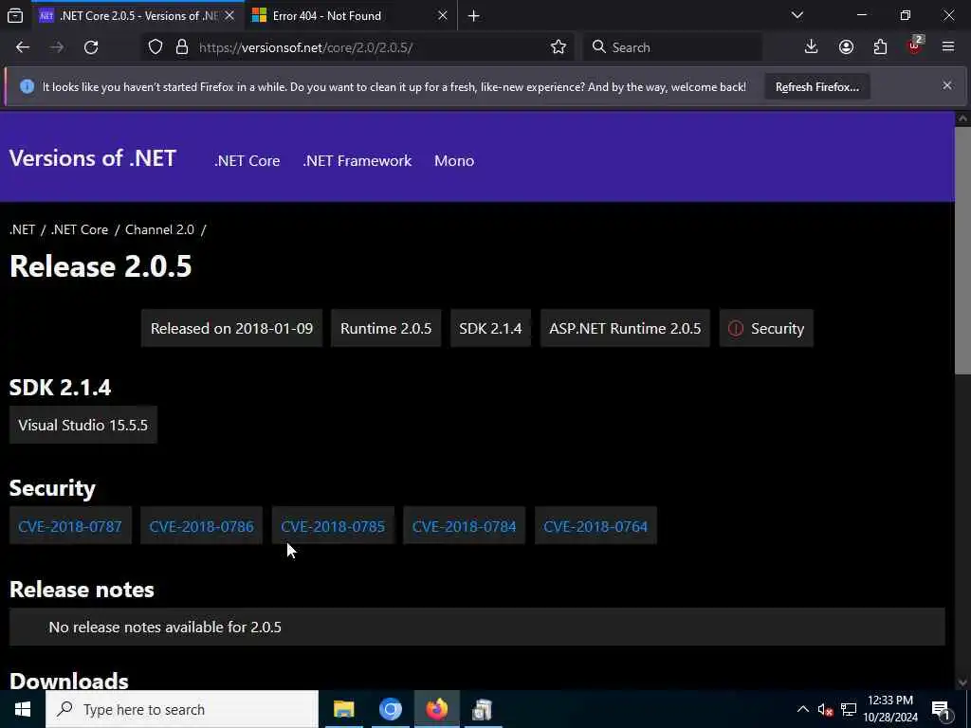Switch to the Error 404 - Not Found tab

coord(351,15)
